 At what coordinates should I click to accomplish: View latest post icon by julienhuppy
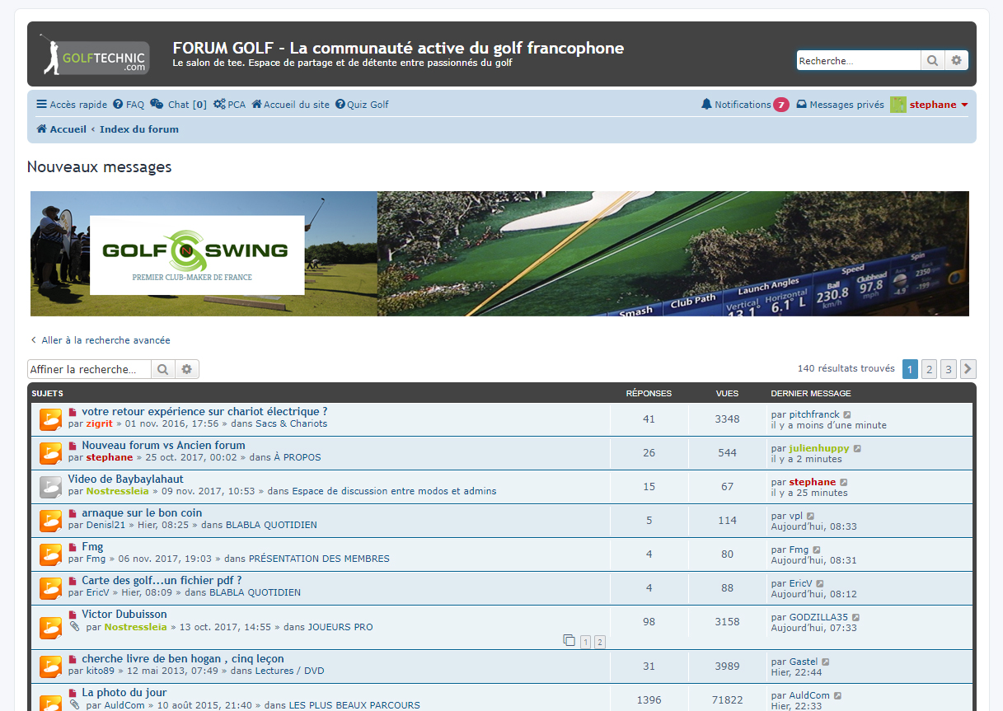[857, 449]
